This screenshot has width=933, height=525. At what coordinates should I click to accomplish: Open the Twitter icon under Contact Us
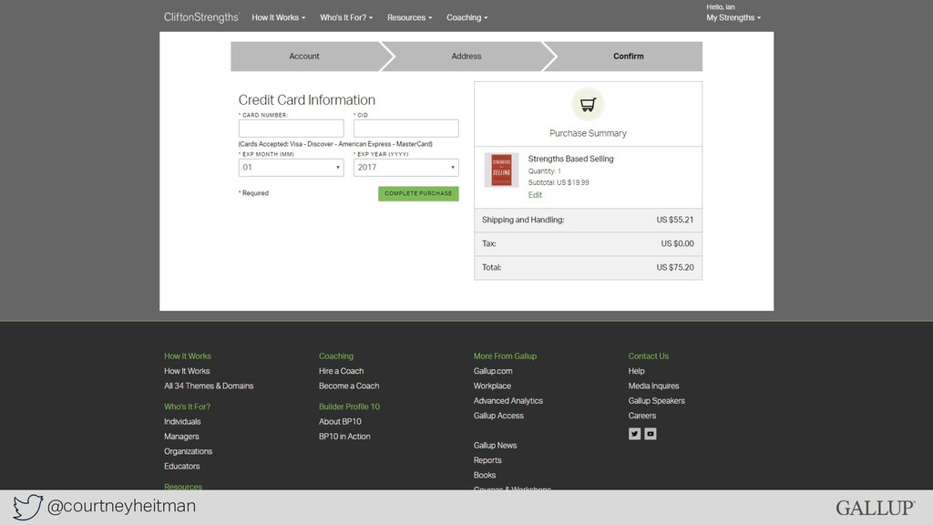pyautogui.click(x=634, y=434)
